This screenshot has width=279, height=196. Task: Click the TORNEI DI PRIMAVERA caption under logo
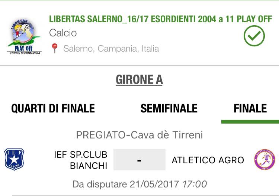(25, 53)
